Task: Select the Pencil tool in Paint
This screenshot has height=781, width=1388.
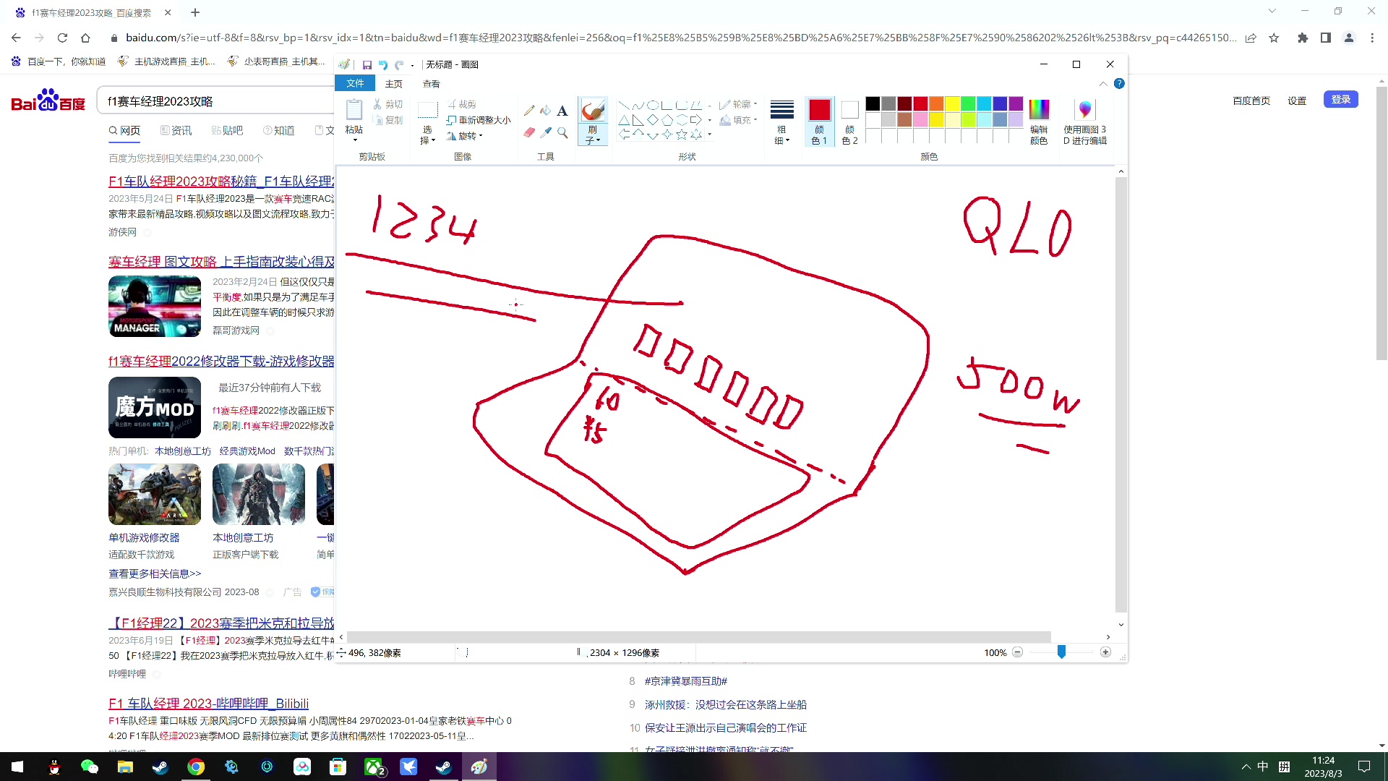Action: coord(529,111)
